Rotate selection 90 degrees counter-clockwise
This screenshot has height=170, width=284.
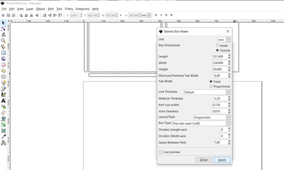pos(21,16)
